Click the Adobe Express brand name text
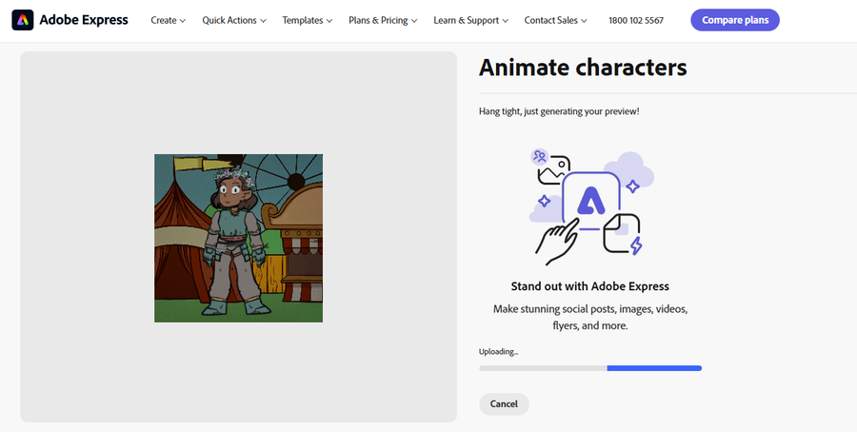This screenshot has width=857, height=432. (x=84, y=20)
